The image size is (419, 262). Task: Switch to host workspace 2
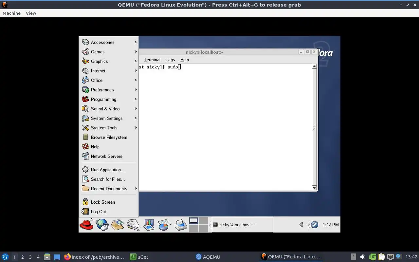22,257
